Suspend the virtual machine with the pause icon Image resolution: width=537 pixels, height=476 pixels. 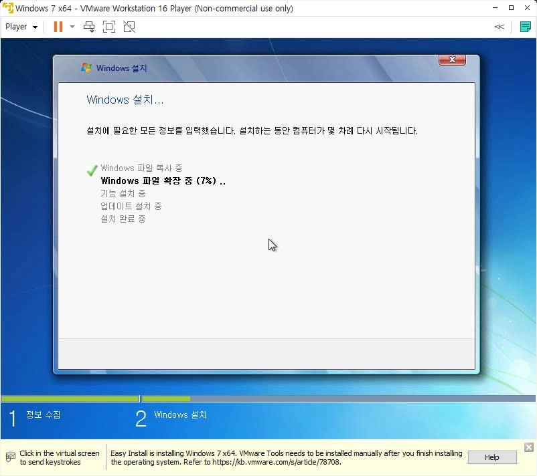click(57, 27)
